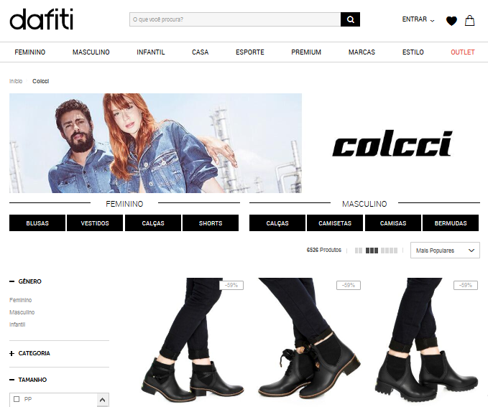This screenshot has height=407, width=488.
Task: Open the Feminino navigation menu
Action: [29, 52]
